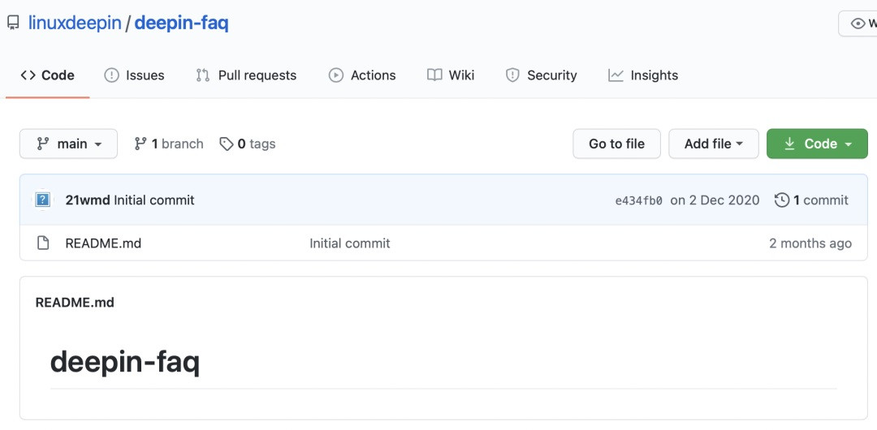Open the linuxdeepin owner link

coord(75,24)
